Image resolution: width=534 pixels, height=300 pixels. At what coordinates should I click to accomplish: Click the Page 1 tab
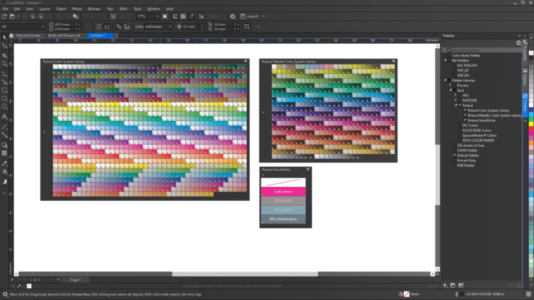[75, 280]
